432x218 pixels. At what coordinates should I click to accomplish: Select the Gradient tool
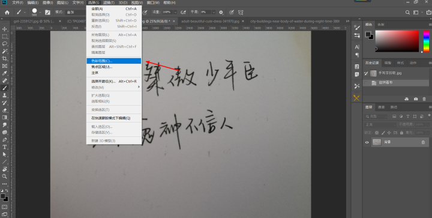pos(5,117)
